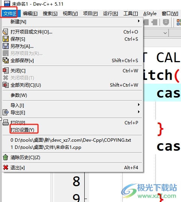The image size is (181, 202).
Task: Open the 编辑[E] menu
Action: tap(30, 14)
